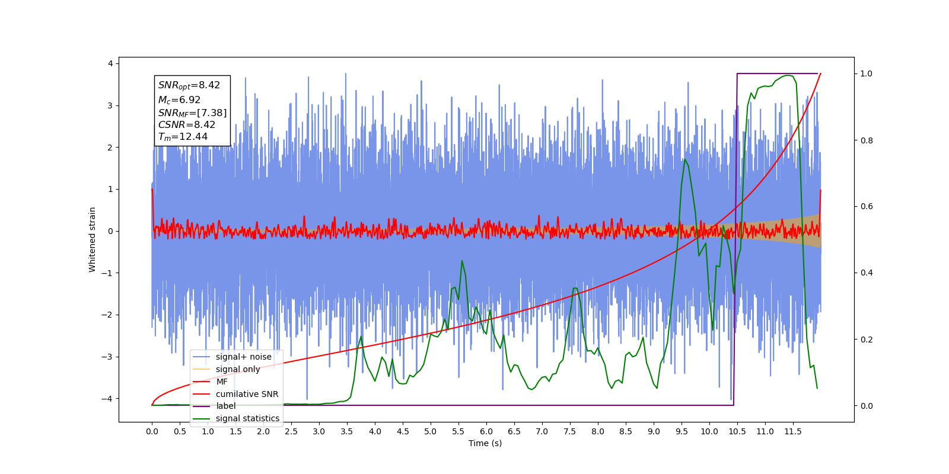Click the purple line sample for 'label'
This screenshot has width=949, height=474.
tap(202, 406)
